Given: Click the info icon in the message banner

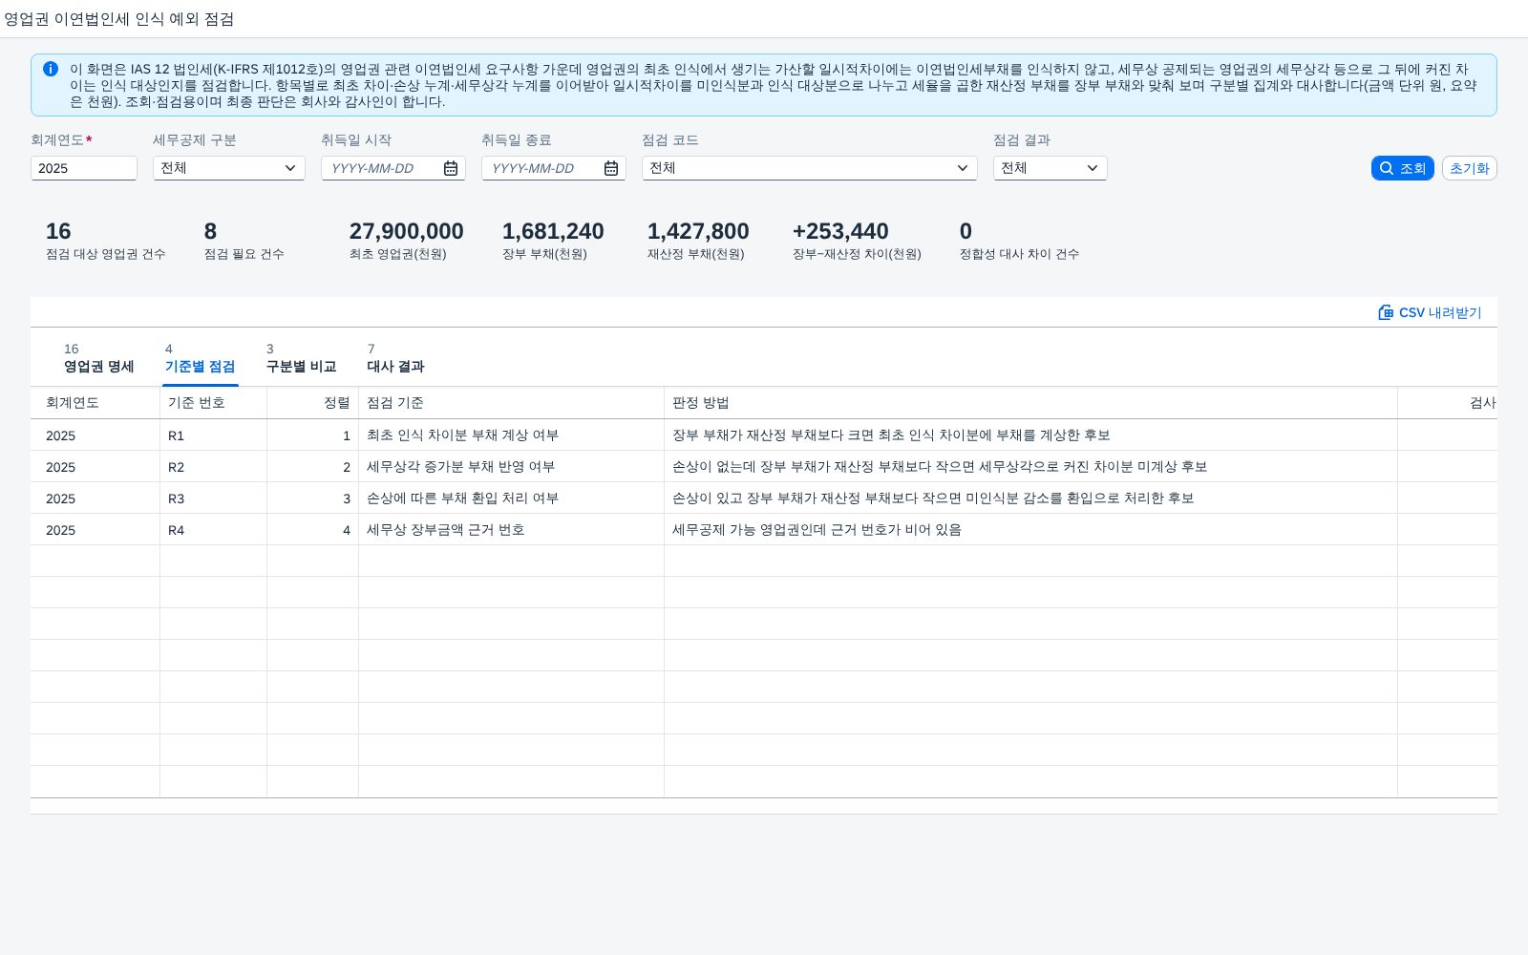Looking at the screenshot, I should [x=51, y=69].
